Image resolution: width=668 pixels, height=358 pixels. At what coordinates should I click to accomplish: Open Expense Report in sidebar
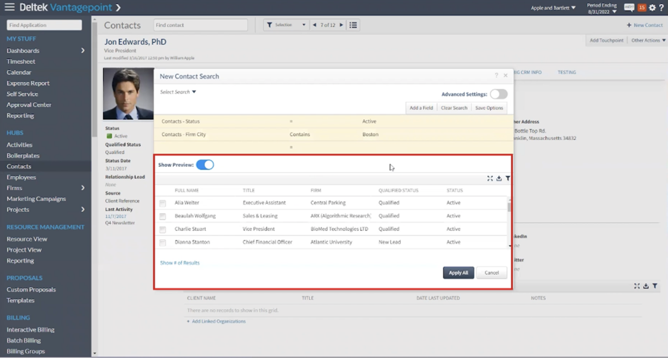(x=28, y=83)
